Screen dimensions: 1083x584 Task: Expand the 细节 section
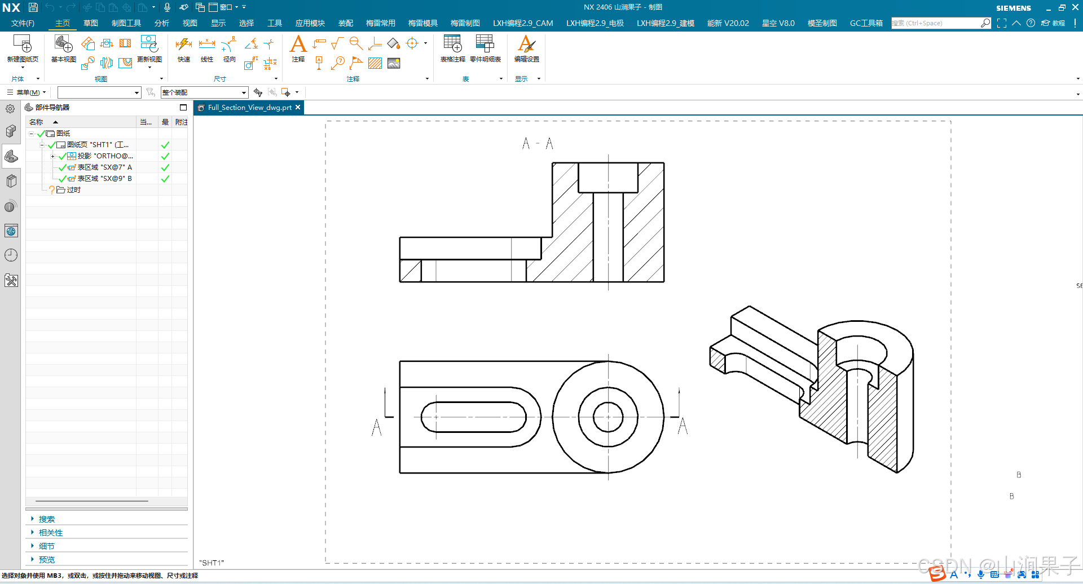pos(32,546)
